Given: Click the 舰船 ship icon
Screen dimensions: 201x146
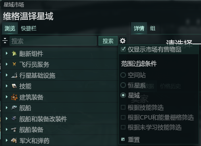Looking at the screenshot, I should point(14,108).
